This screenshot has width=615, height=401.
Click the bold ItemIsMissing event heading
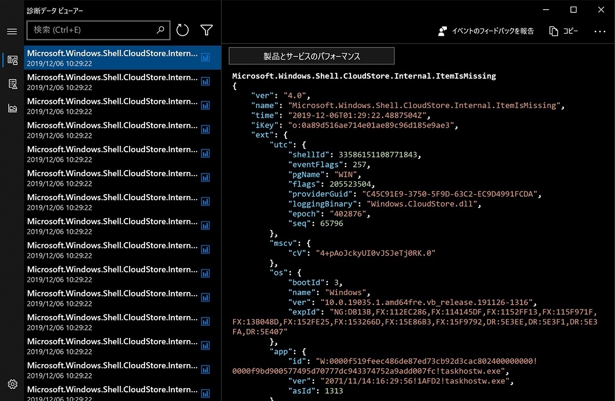tap(364, 76)
